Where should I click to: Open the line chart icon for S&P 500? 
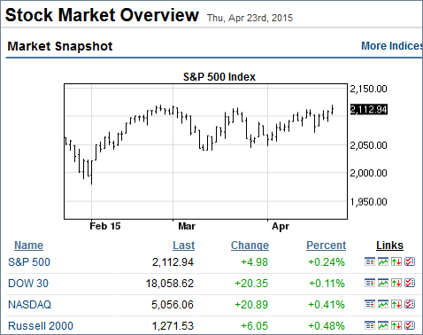point(383,261)
